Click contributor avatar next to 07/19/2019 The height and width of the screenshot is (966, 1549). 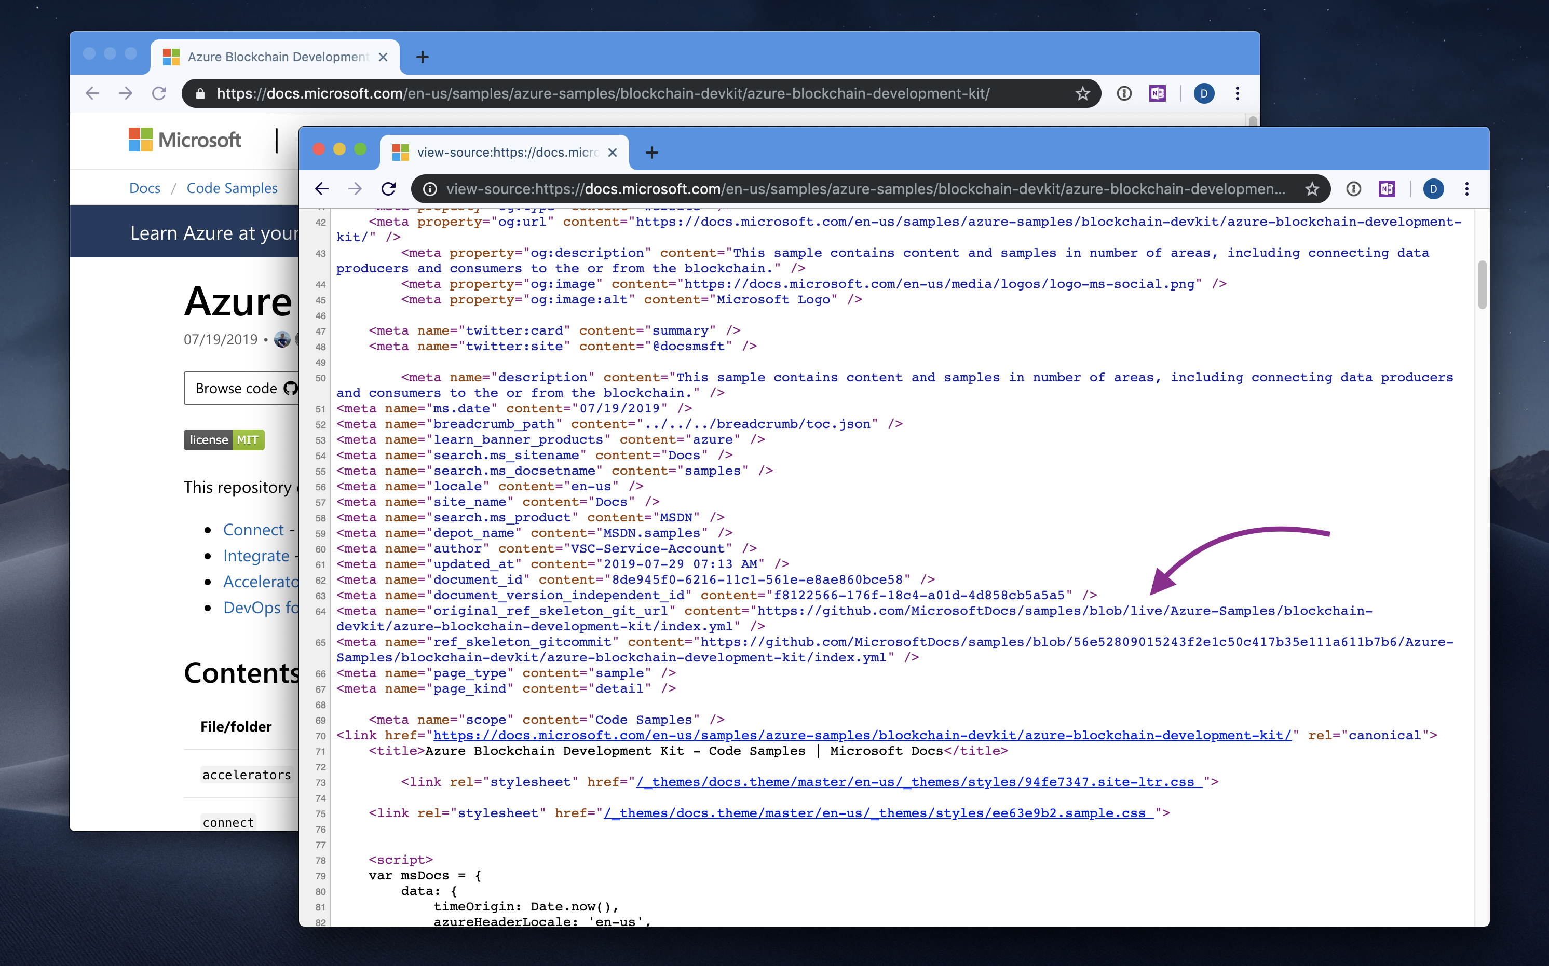point(282,340)
